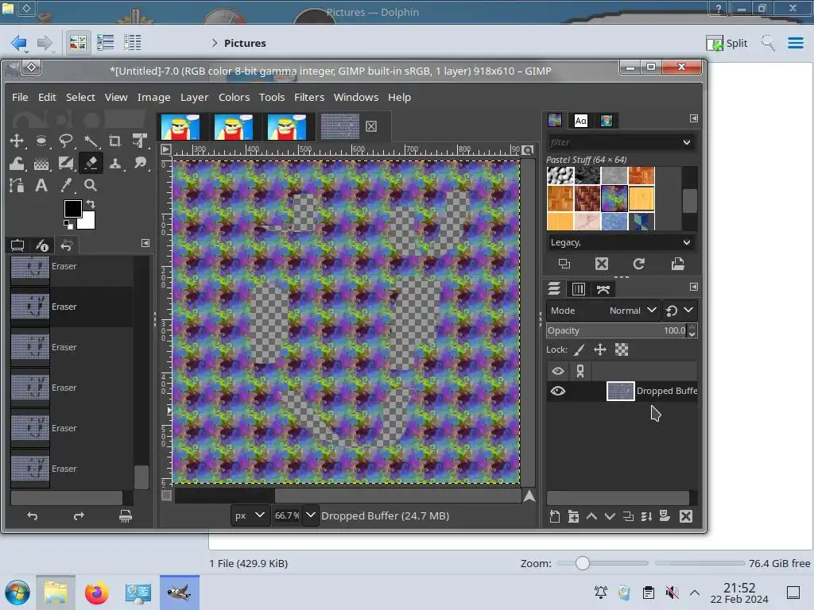814x610 pixels.
Task: Select the Ellipse Select tool
Action: (41, 141)
